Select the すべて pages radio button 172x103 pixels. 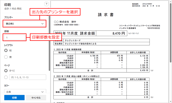(6, 71)
